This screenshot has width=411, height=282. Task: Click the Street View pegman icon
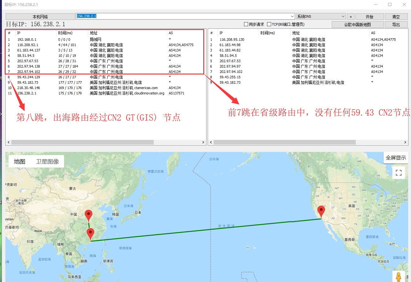click(x=398, y=277)
